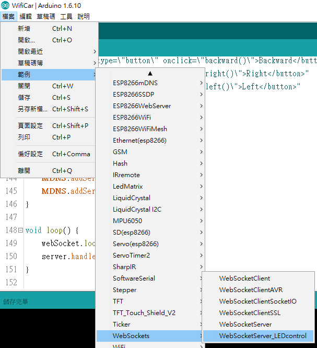Open WebSocketClientSSL example
Screen dimensions: 317x348
(x=258, y=313)
